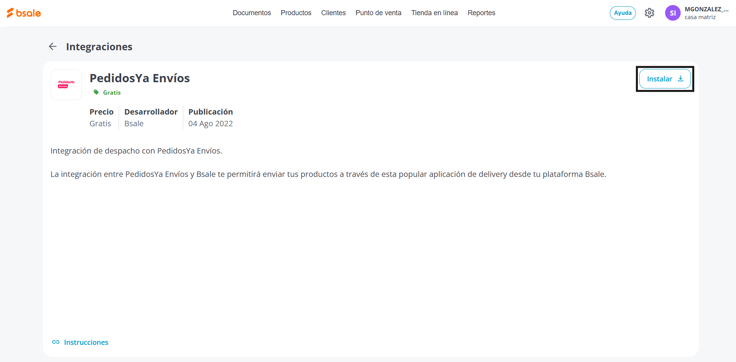The height and width of the screenshot is (362, 736).
Task: Open the Clientes menu
Action: 334,13
